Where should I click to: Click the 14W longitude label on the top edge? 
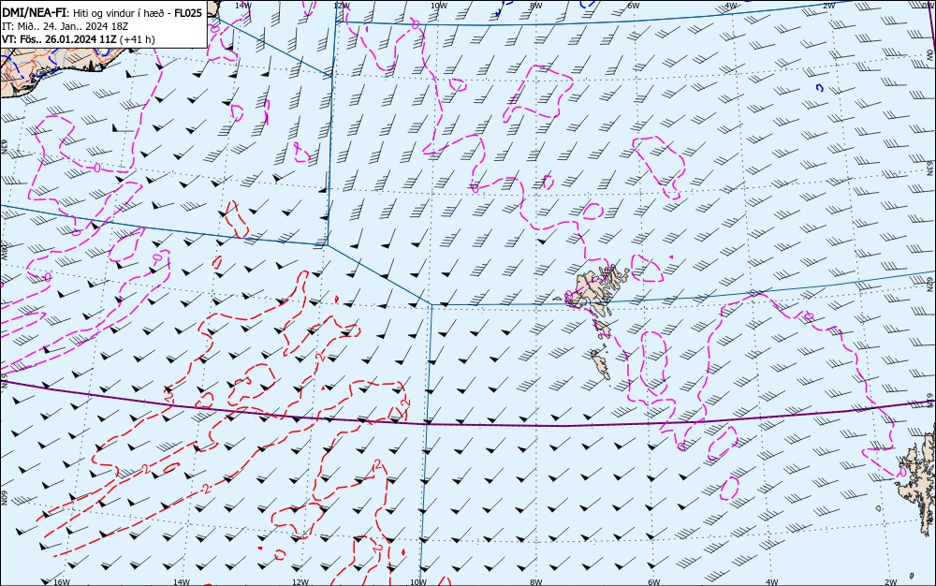point(242,5)
